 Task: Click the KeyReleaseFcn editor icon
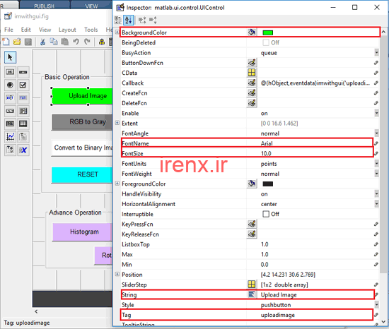click(x=252, y=234)
